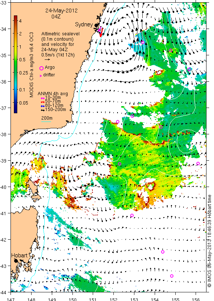Click the latitude axis label -41

click(x=3, y=213)
